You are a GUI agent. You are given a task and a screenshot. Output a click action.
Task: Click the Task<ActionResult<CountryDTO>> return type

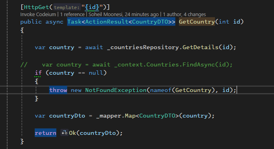[x=121, y=22]
